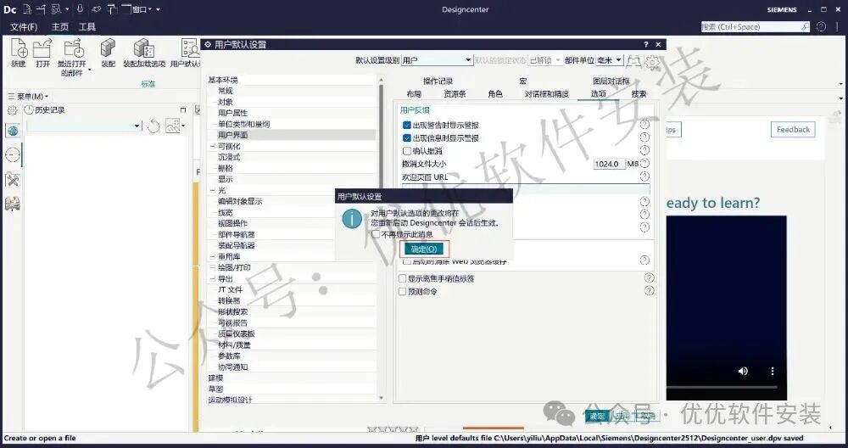Image resolution: width=848 pixels, height=448 pixels.
Task: Uncheck 出现信息时显示警报 checkbox
Action: [x=407, y=138]
